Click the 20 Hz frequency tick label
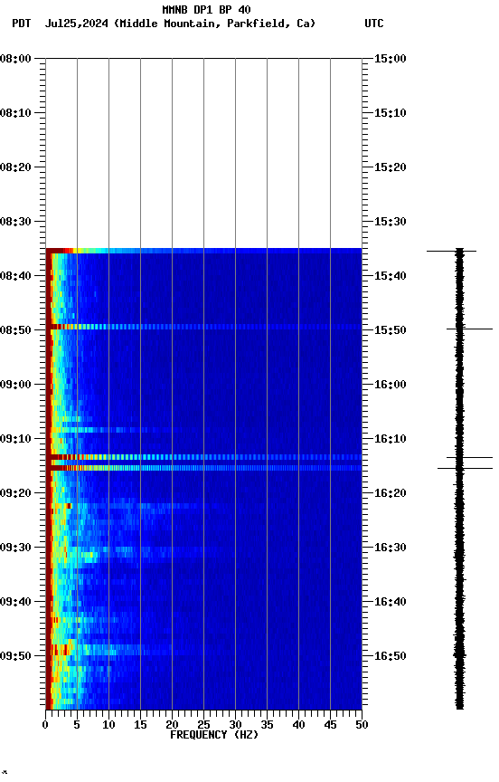 click(172, 725)
